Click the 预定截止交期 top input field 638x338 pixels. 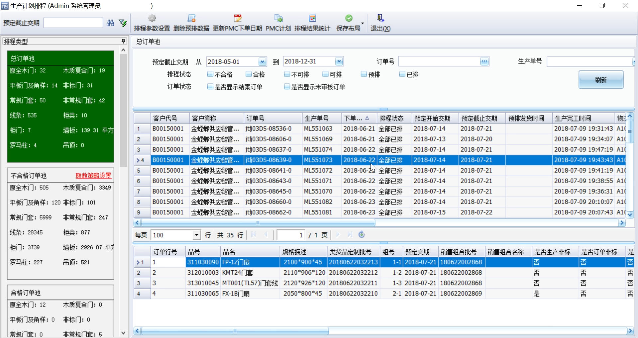73,23
